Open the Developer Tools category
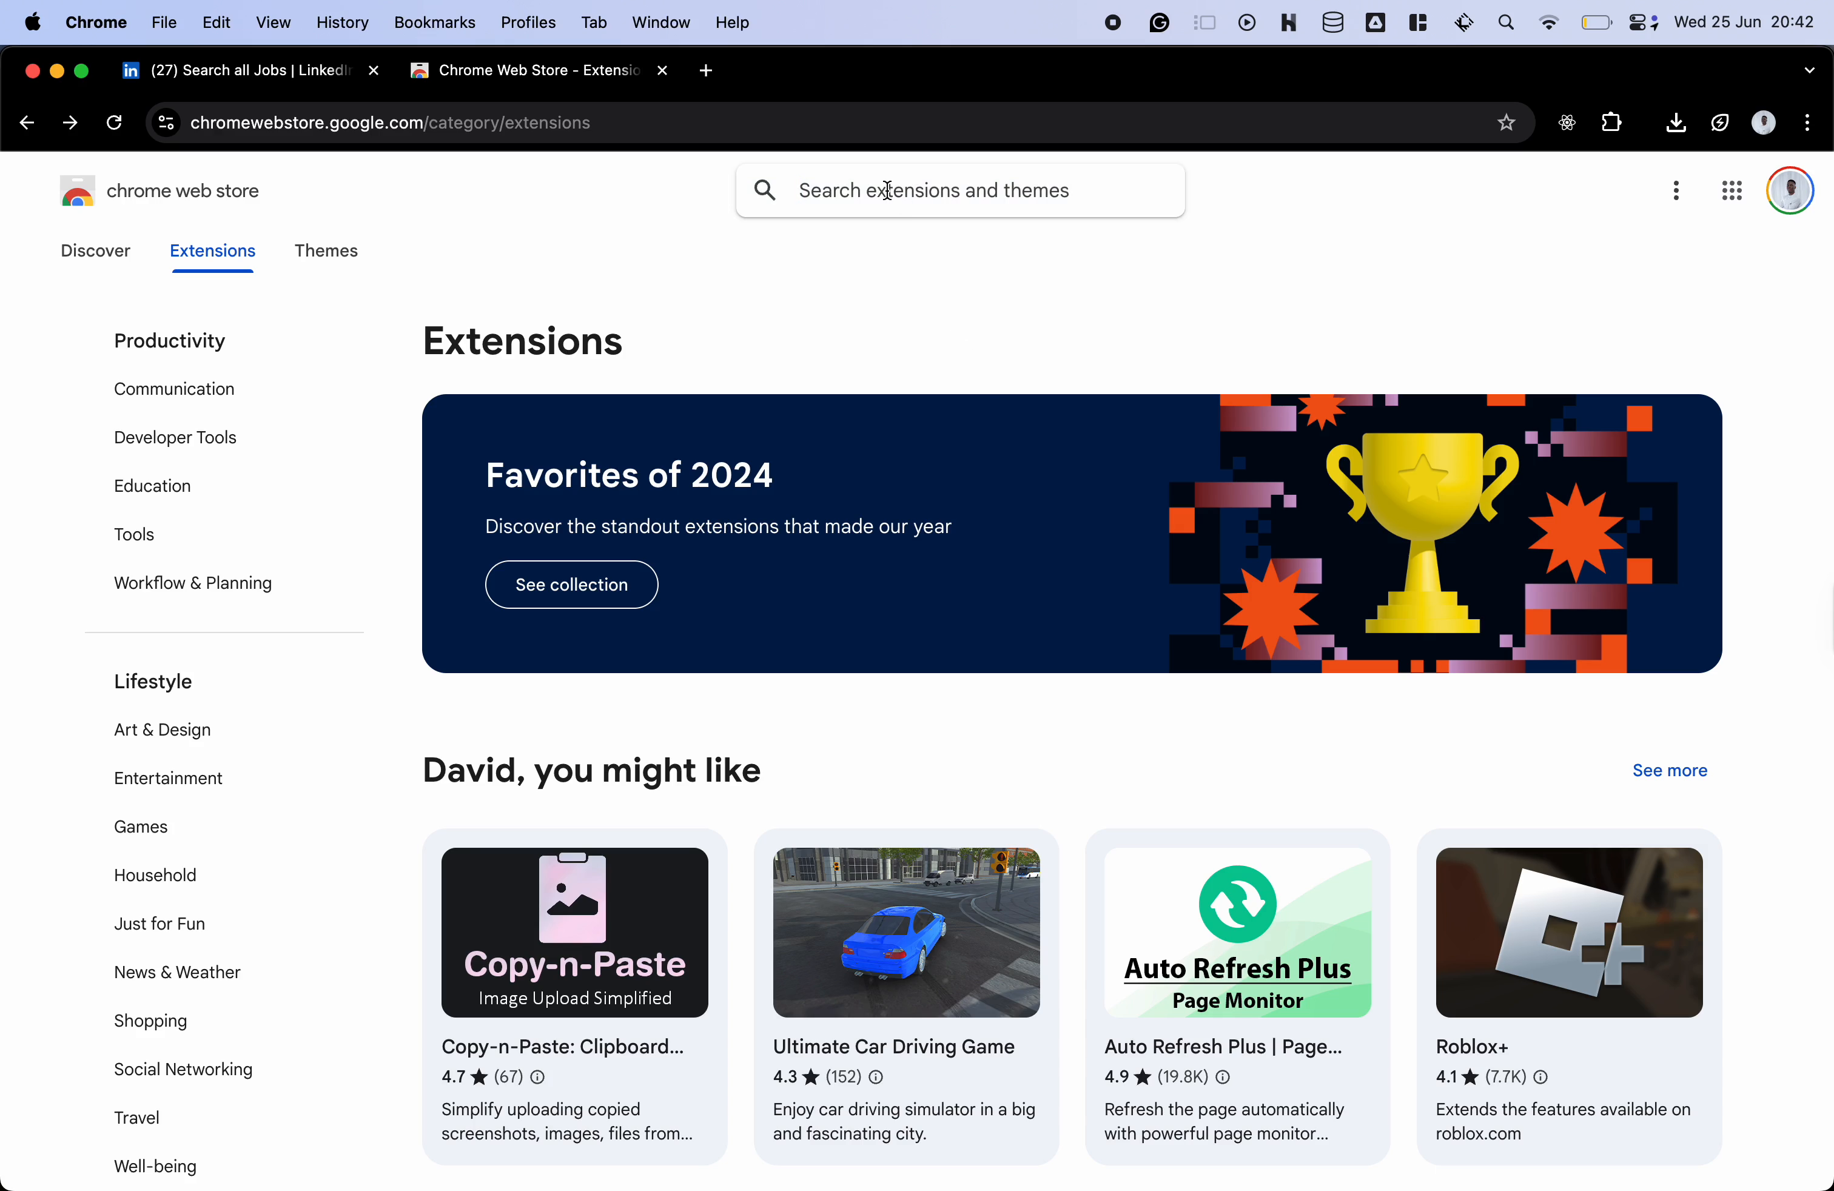 click(x=175, y=438)
